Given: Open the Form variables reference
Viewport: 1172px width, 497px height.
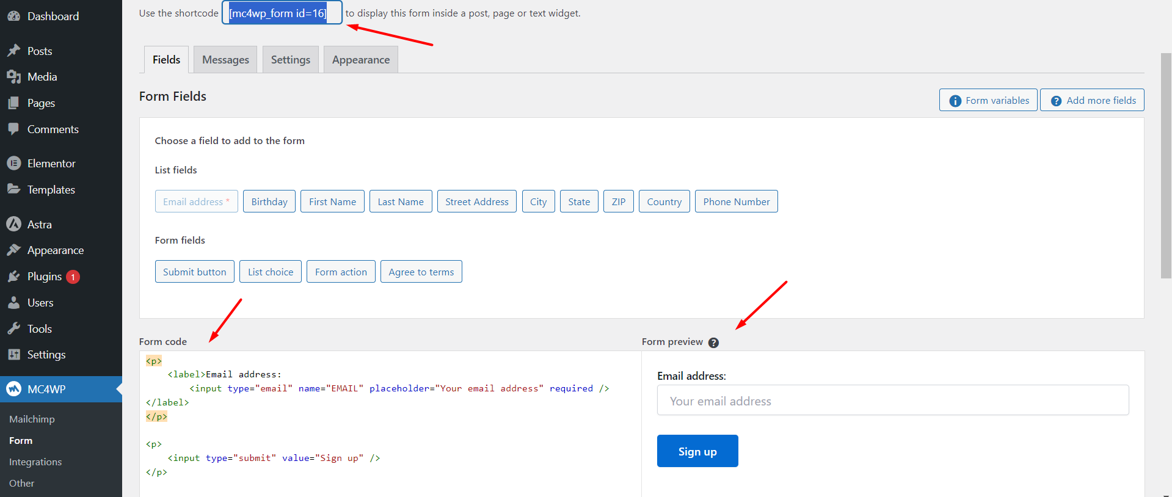Looking at the screenshot, I should pos(988,100).
